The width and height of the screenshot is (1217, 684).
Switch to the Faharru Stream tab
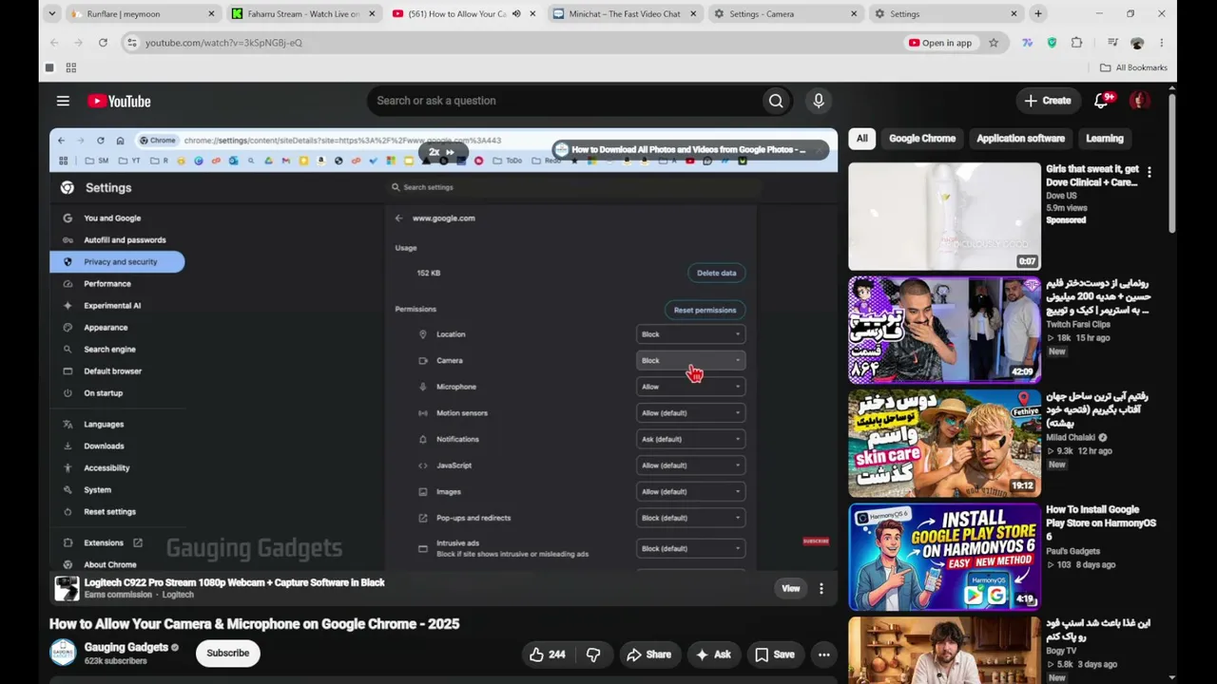(x=304, y=14)
